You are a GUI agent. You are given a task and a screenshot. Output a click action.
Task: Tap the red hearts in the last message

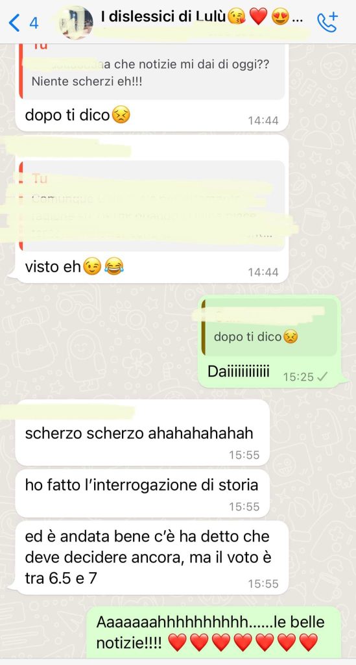coord(243,643)
